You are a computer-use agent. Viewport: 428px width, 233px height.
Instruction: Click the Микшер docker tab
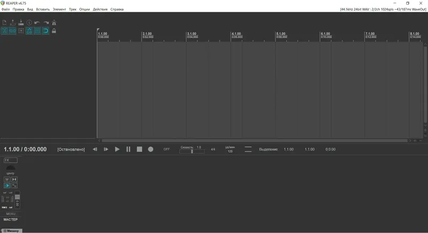(x=11, y=231)
